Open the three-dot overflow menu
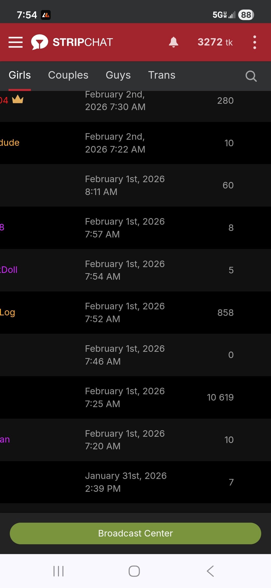 [x=254, y=42]
